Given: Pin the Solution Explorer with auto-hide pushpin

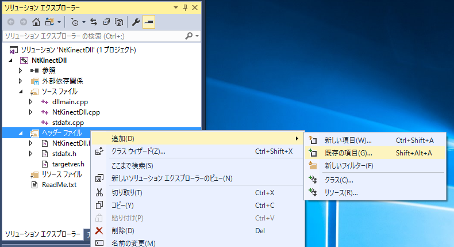Looking at the screenshot, I should [185, 7].
